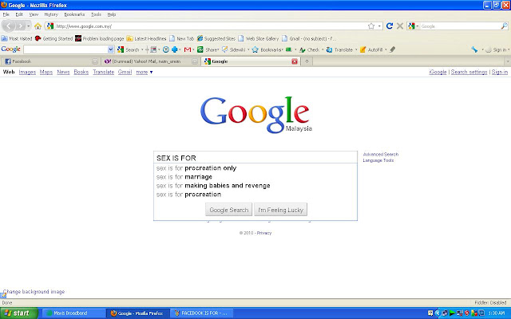
Task: Click the AutoFill button in Google Toolbar
Action: (371, 49)
